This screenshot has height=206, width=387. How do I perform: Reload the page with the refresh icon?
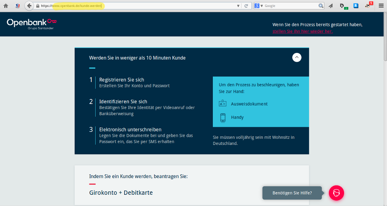(246, 6)
